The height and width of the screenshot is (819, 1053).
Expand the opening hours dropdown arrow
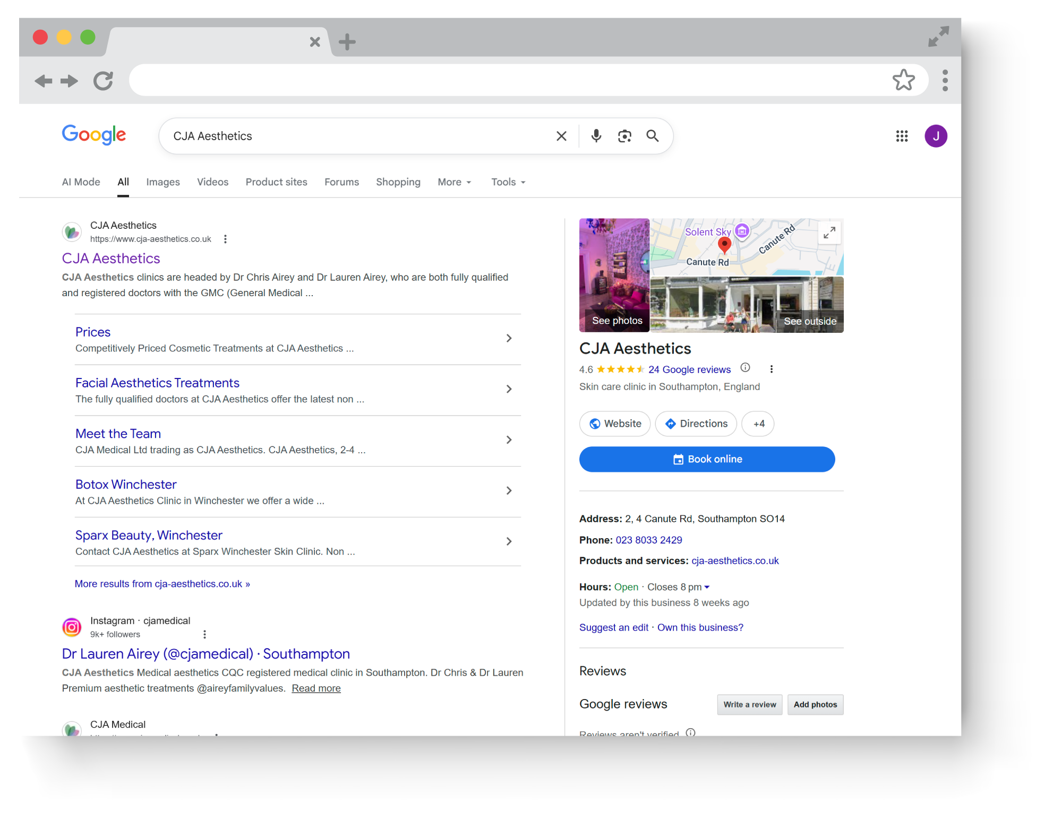click(x=707, y=587)
